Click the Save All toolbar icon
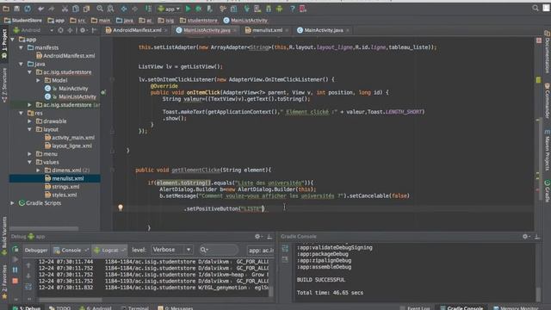This screenshot has width=551, height=310. click(16, 9)
